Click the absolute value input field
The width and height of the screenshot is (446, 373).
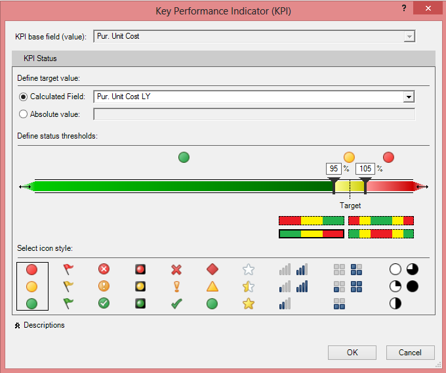[254, 114]
